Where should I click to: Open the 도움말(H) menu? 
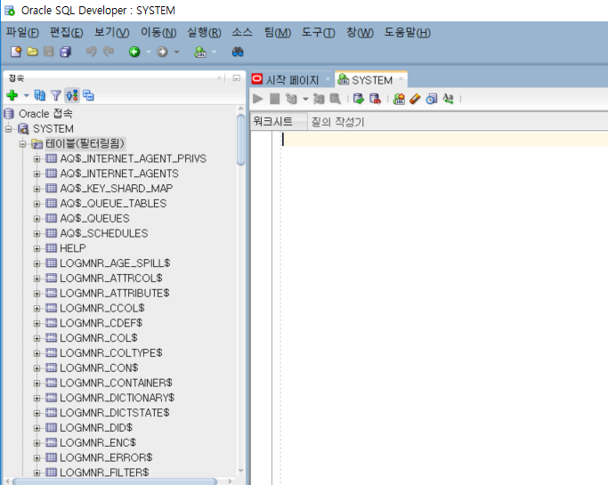tap(407, 33)
